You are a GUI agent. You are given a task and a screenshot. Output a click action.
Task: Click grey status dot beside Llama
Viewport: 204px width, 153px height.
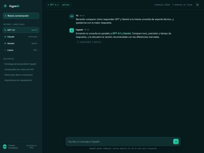pyautogui.click(x=5, y=50)
